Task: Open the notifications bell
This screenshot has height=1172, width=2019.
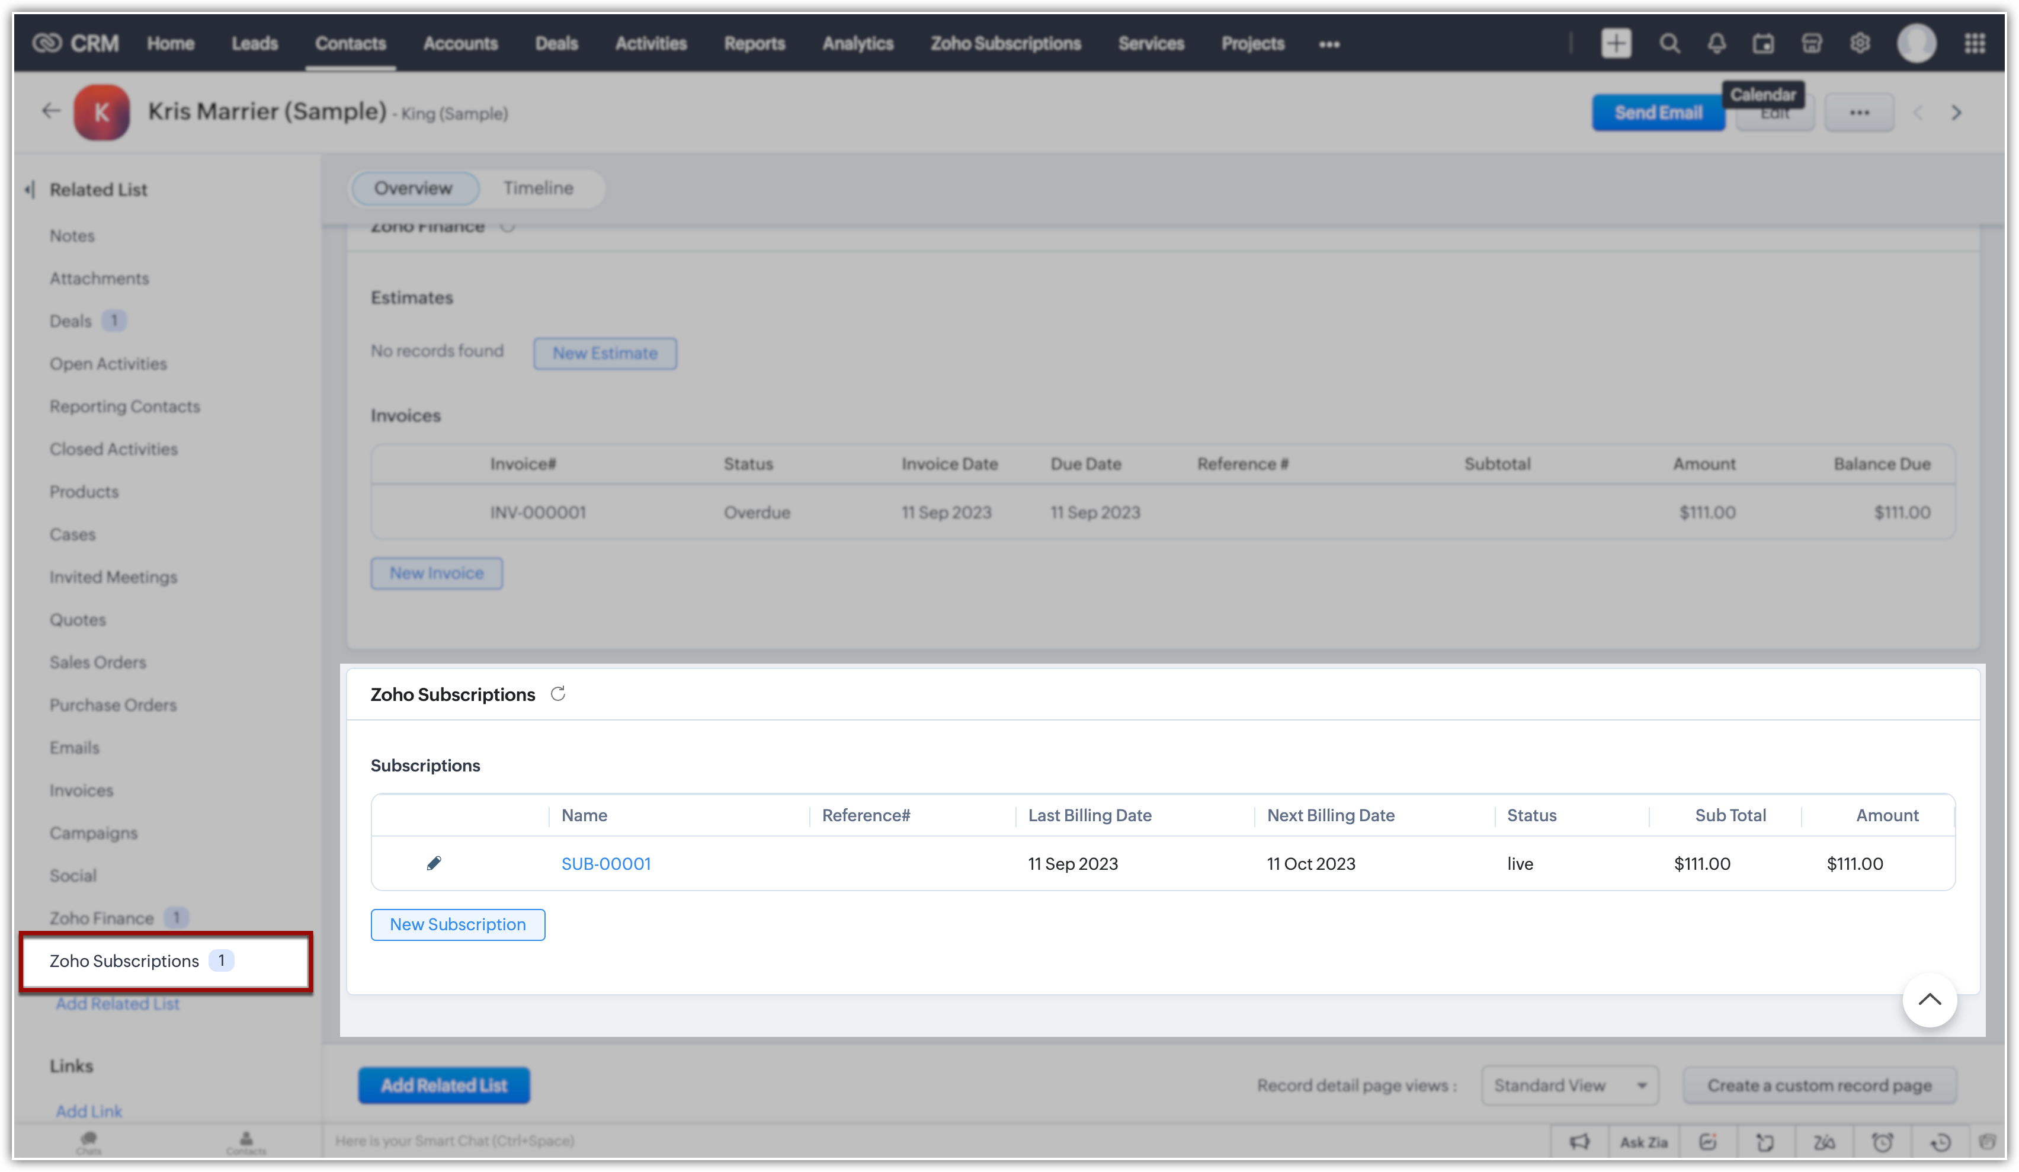Action: (1716, 43)
